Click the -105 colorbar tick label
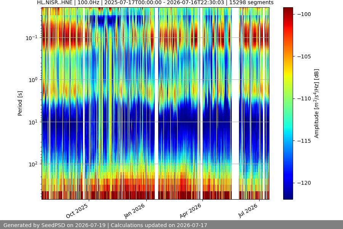This screenshot has width=343, height=229. 304,56
